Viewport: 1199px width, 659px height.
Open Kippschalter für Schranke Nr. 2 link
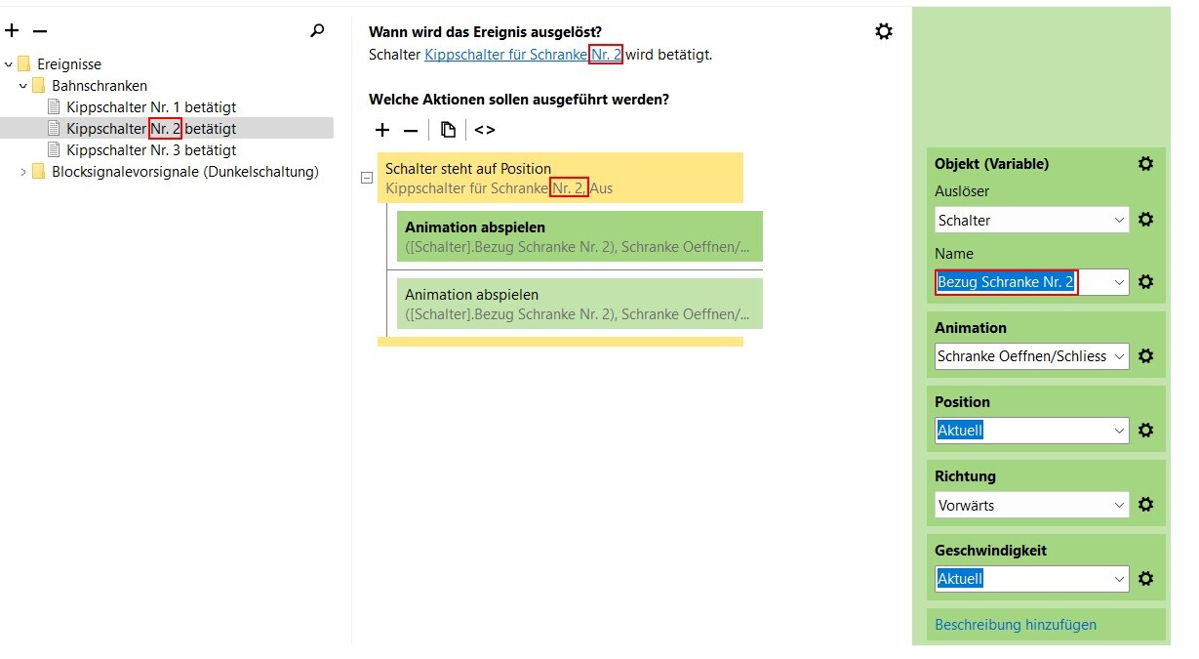pos(524,55)
